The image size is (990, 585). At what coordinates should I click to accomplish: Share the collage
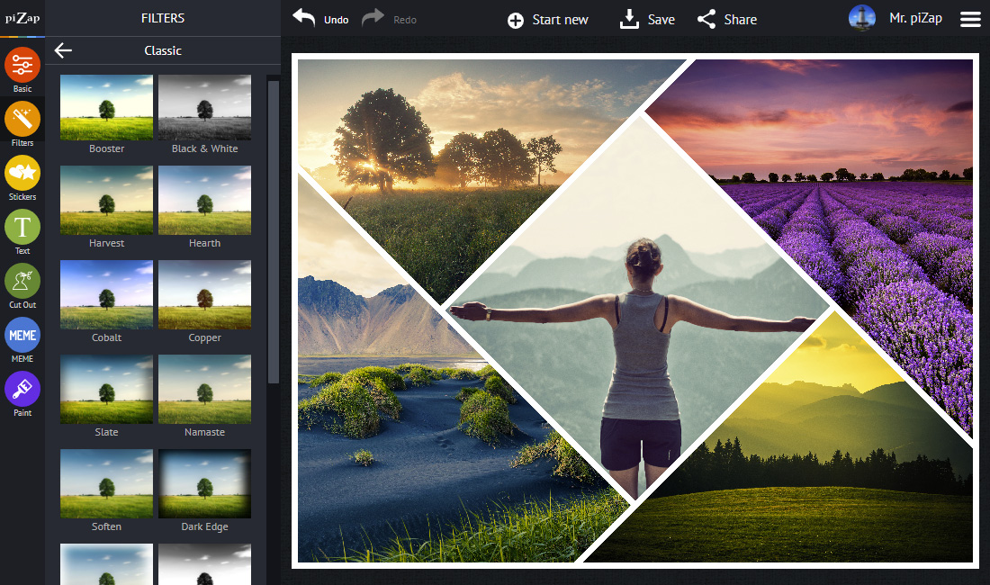[726, 20]
